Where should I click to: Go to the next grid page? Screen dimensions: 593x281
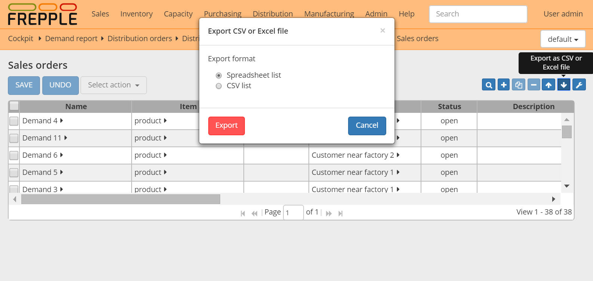pyautogui.click(x=329, y=213)
